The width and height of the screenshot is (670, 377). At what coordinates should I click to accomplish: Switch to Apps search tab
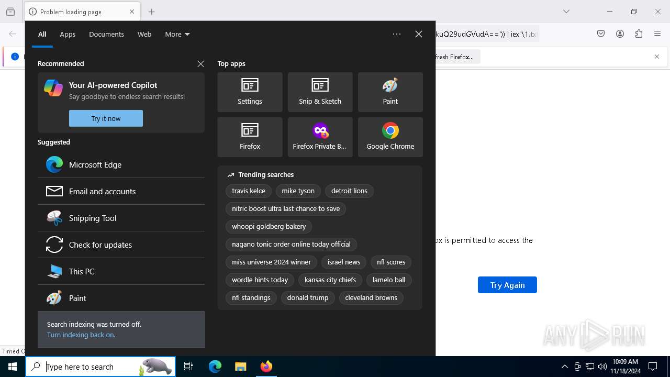tap(68, 34)
